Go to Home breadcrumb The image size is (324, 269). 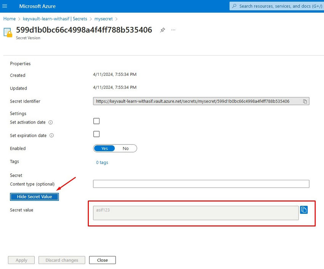click(x=10, y=19)
